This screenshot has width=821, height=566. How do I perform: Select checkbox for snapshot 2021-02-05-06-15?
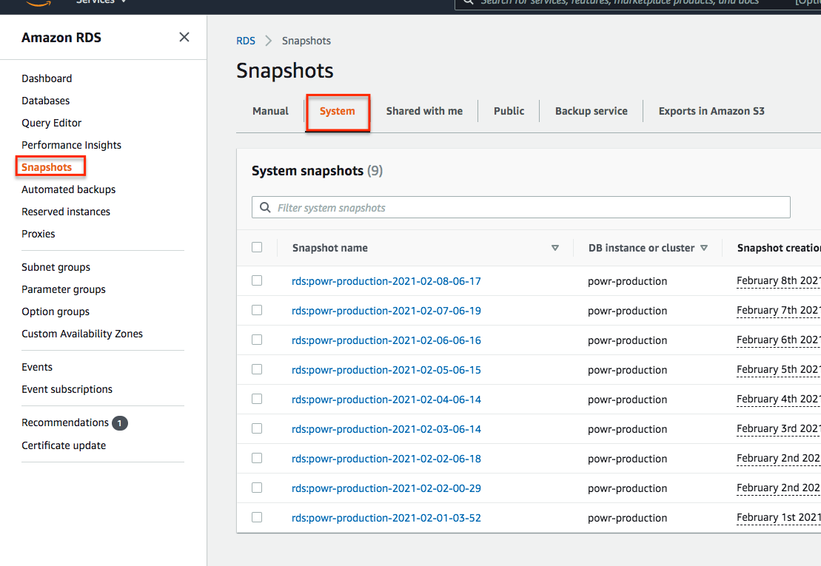[x=257, y=369]
